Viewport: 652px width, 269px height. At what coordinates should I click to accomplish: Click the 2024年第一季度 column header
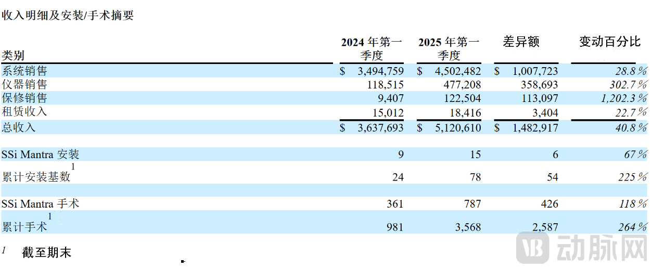pyautogui.click(x=372, y=48)
